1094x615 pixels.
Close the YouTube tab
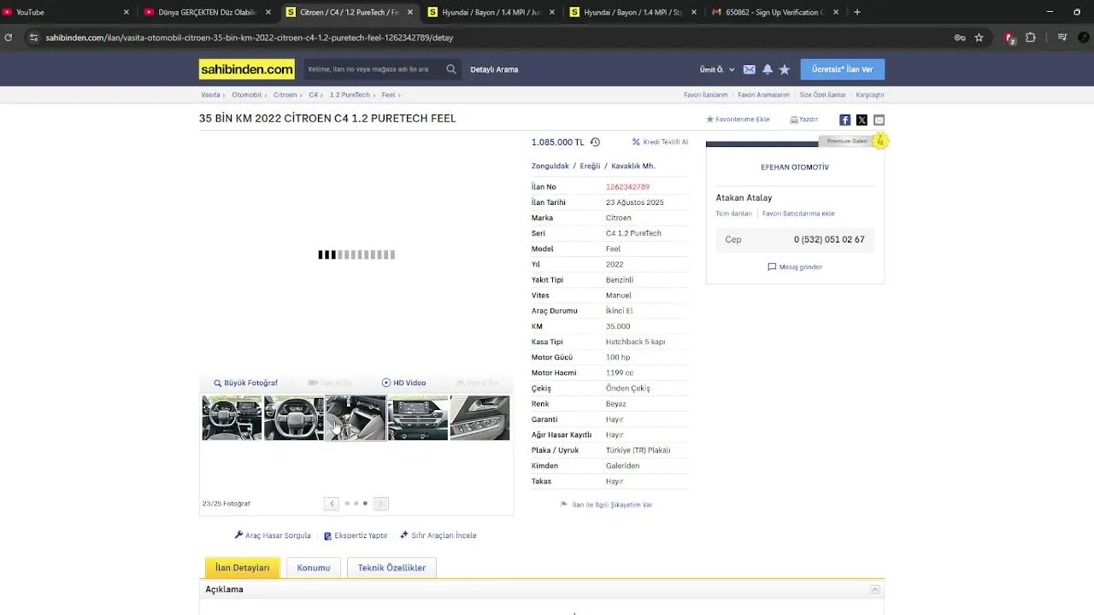point(126,12)
